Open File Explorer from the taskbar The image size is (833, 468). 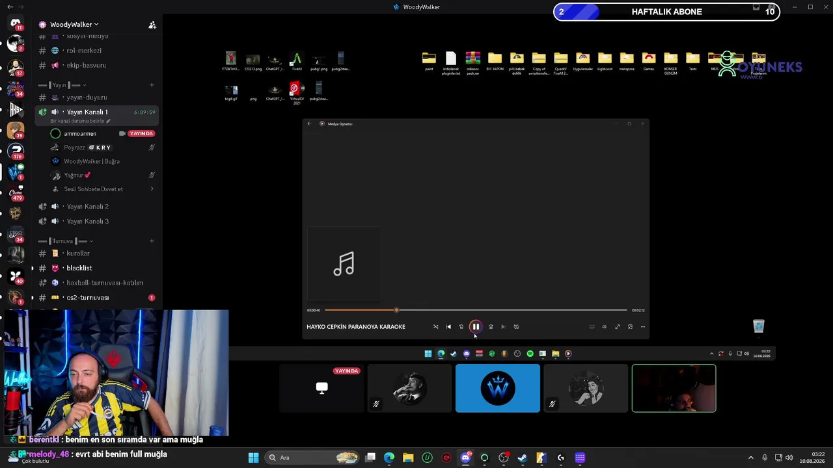(x=408, y=458)
